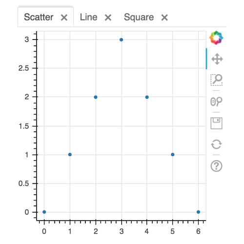Activate the Box Zoom tool

(x=217, y=80)
